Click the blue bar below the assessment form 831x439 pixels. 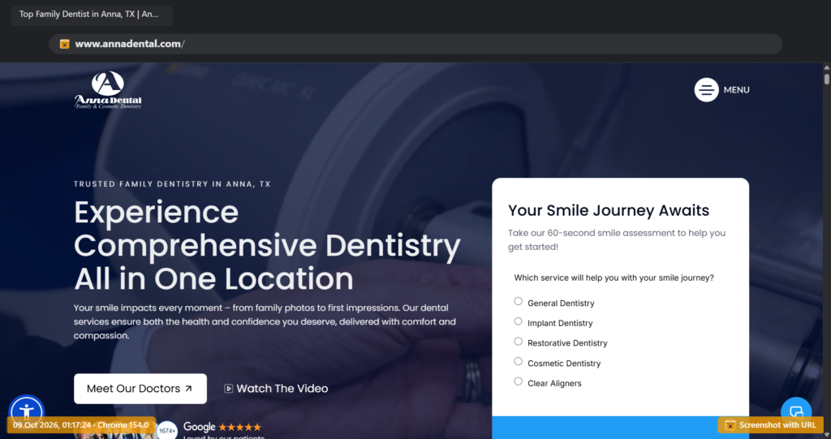(621, 428)
